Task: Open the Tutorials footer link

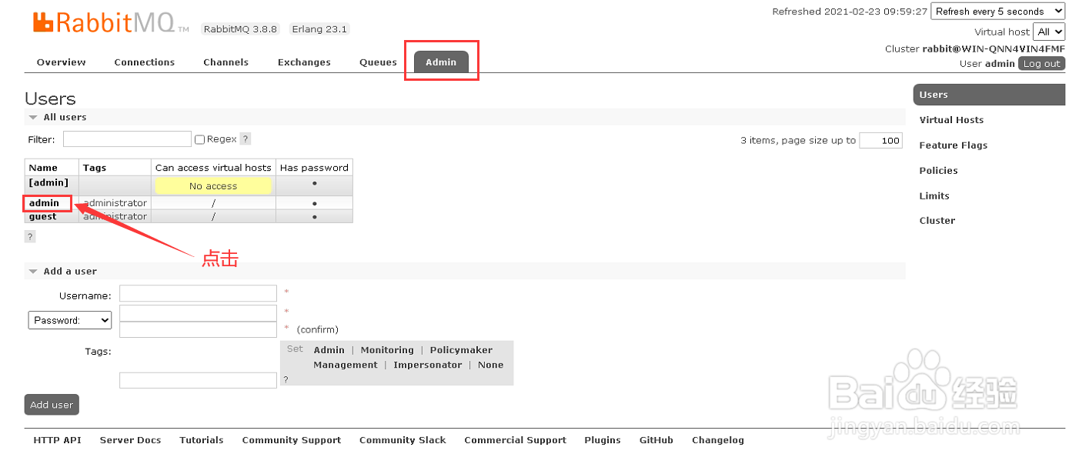Action: click(x=202, y=440)
